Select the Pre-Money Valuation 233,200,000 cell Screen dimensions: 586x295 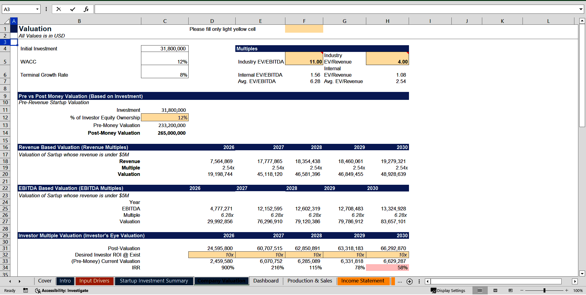(x=165, y=125)
